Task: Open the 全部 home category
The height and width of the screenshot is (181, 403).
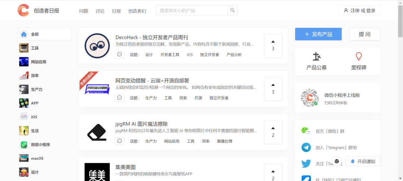Action: (44, 34)
